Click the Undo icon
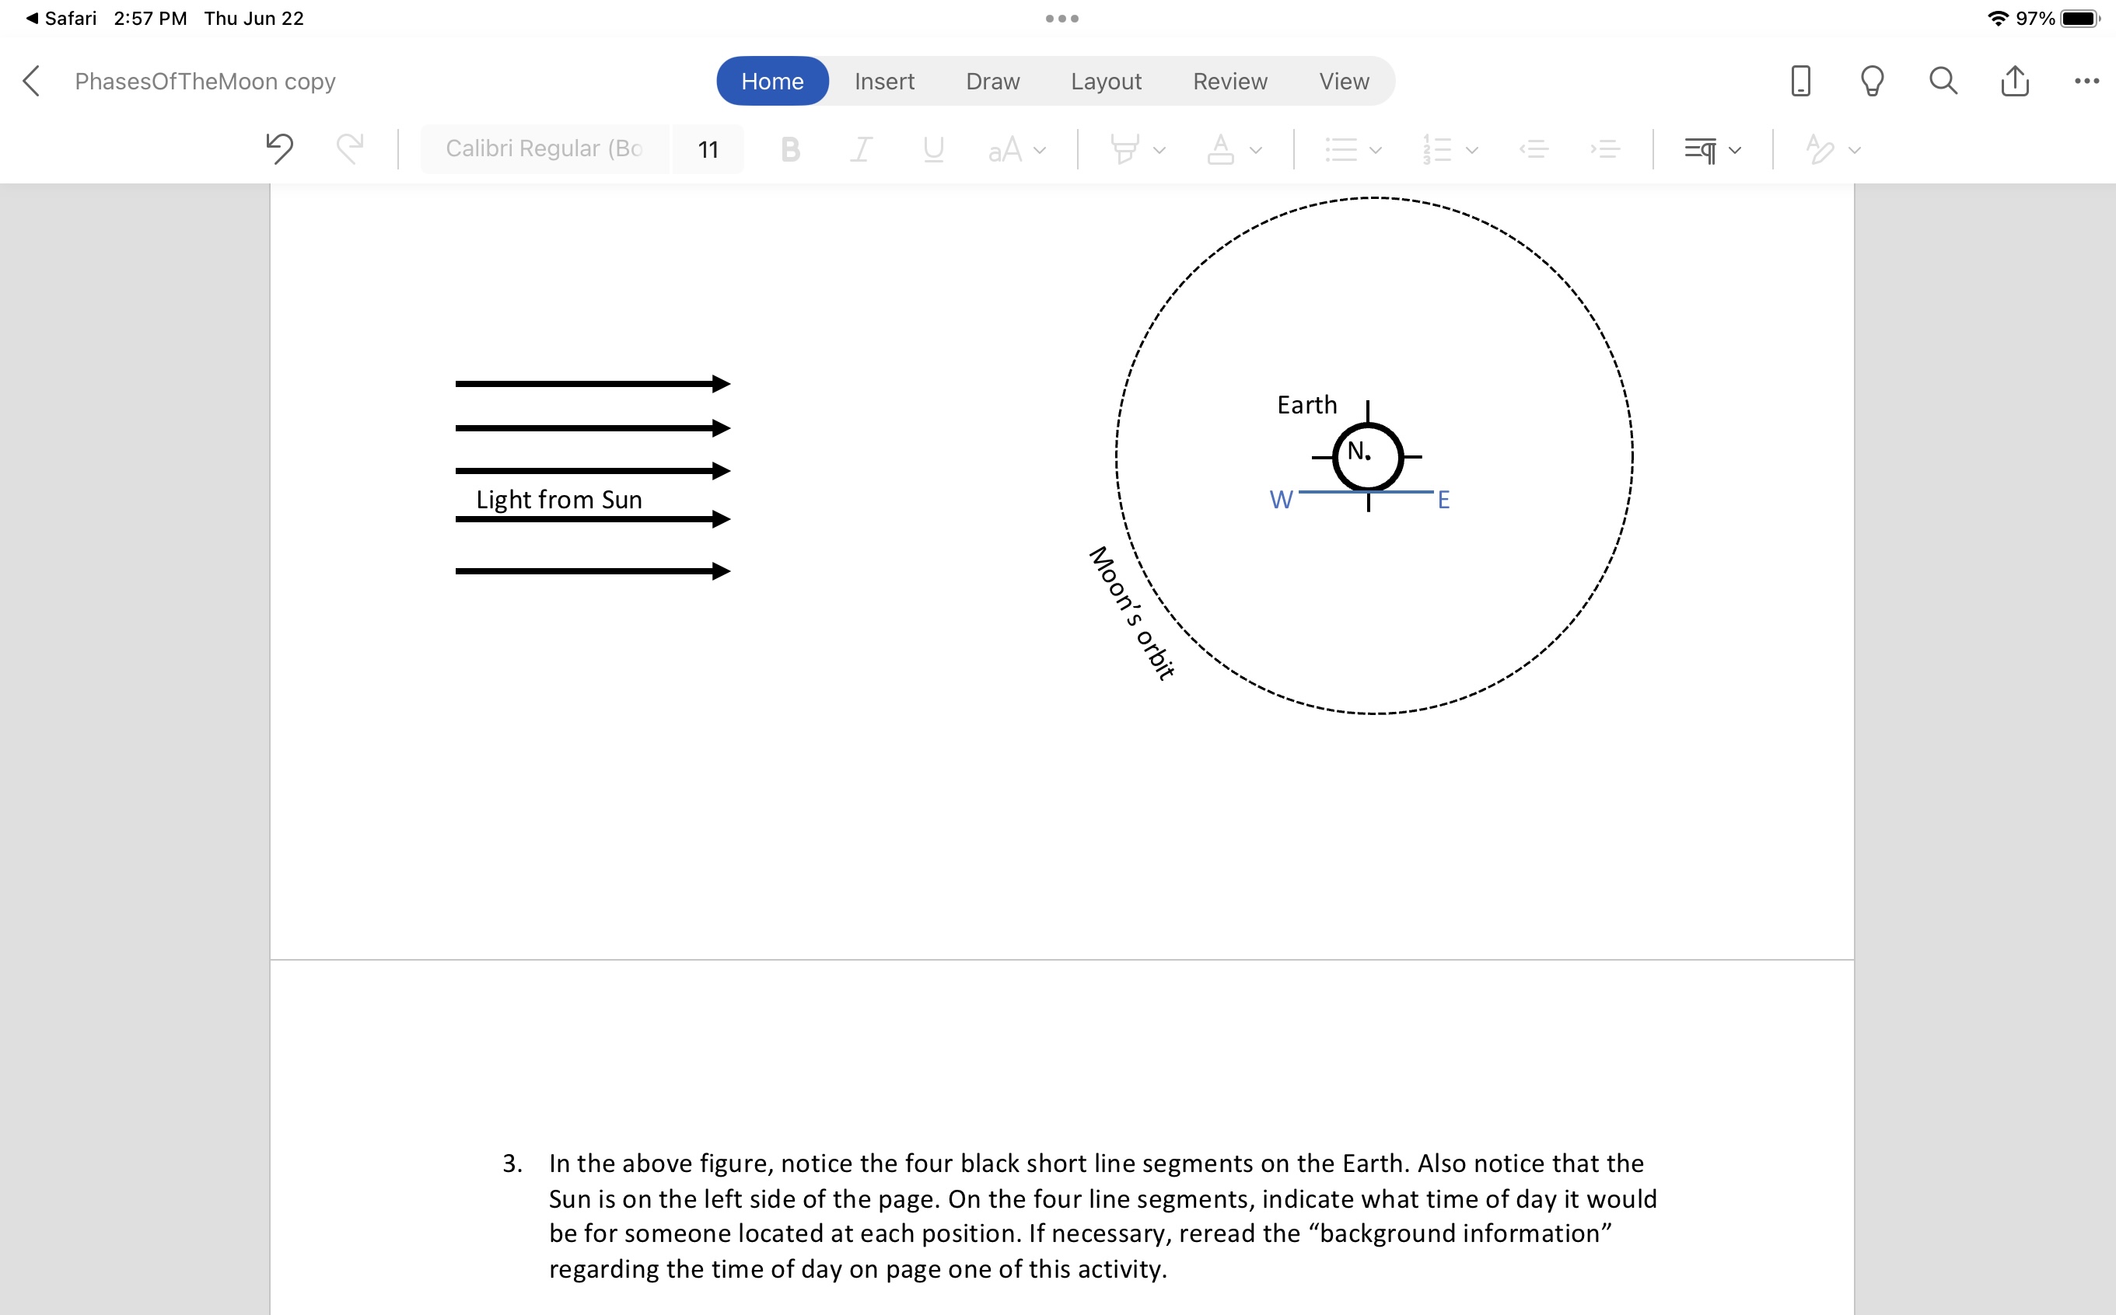The width and height of the screenshot is (2116, 1315). 278,148
